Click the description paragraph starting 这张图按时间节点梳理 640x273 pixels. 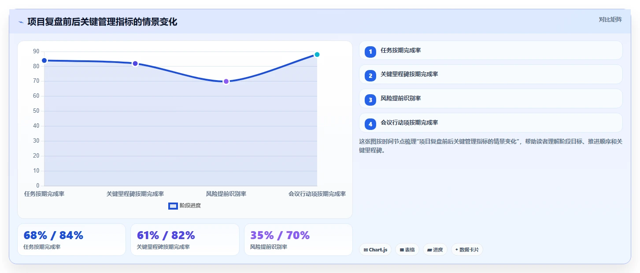[491, 146]
